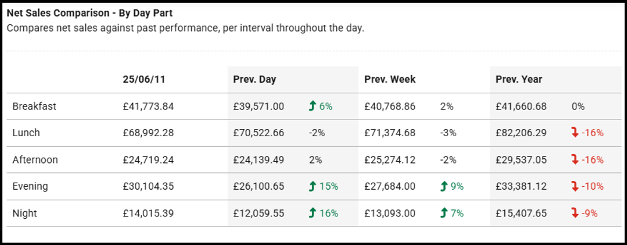Select the Breakfast row label

34,106
